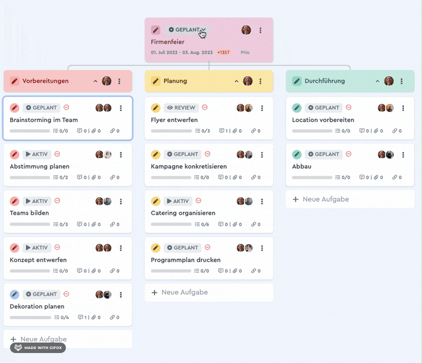Click the Prio label on Firmenfeier
422x363 pixels.
245,52
